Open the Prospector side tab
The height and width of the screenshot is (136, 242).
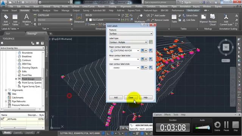pos(47,51)
